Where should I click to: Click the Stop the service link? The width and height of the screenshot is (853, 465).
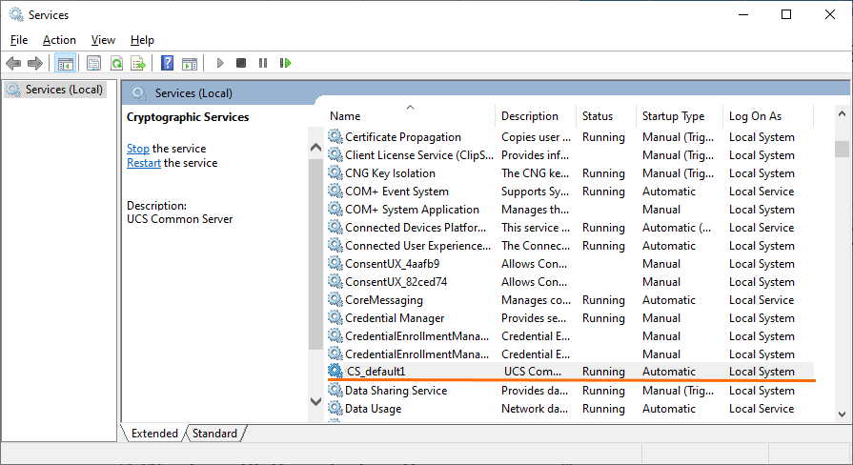click(137, 149)
